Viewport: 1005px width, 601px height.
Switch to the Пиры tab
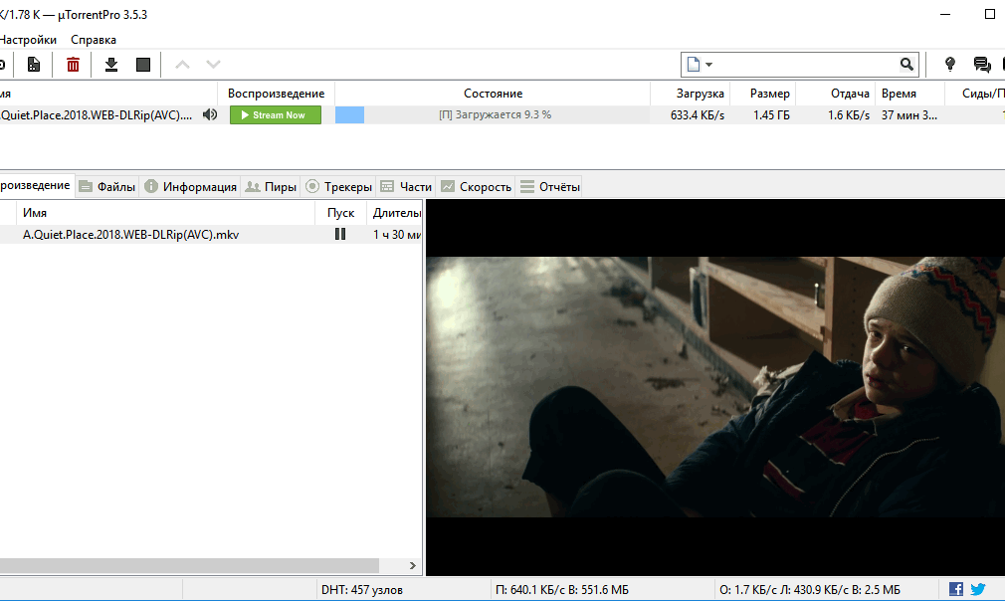(x=271, y=186)
